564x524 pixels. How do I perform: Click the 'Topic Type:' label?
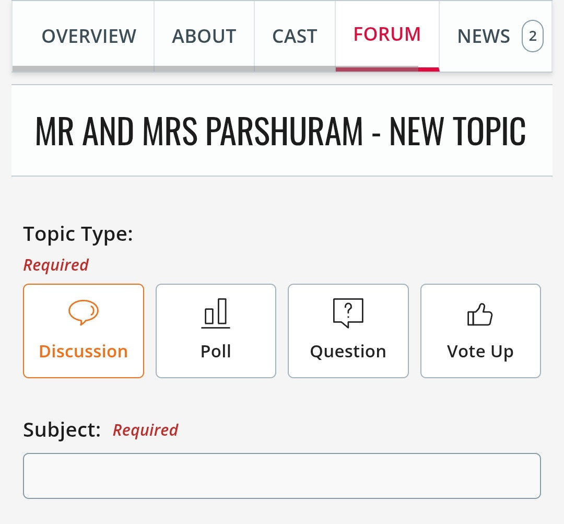point(78,234)
